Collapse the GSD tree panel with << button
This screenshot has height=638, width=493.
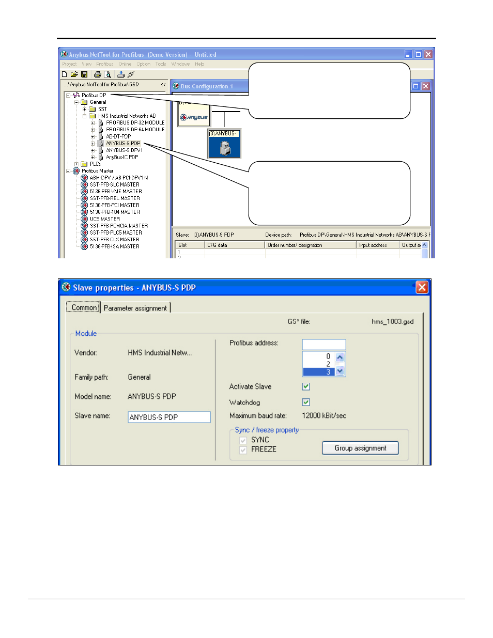tap(163, 85)
